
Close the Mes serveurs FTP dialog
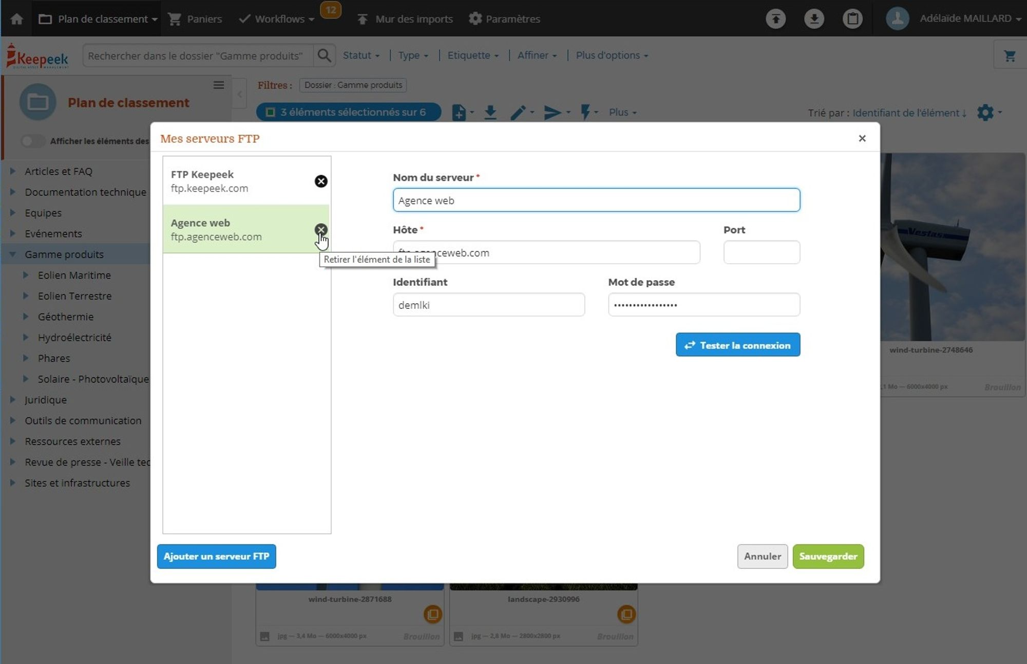pyautogui.click(x=862, y=138)
